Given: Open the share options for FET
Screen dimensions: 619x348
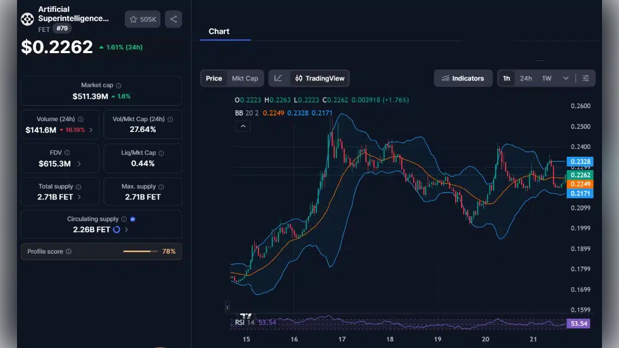Looking at the screenshot, I should pos(173,19).
